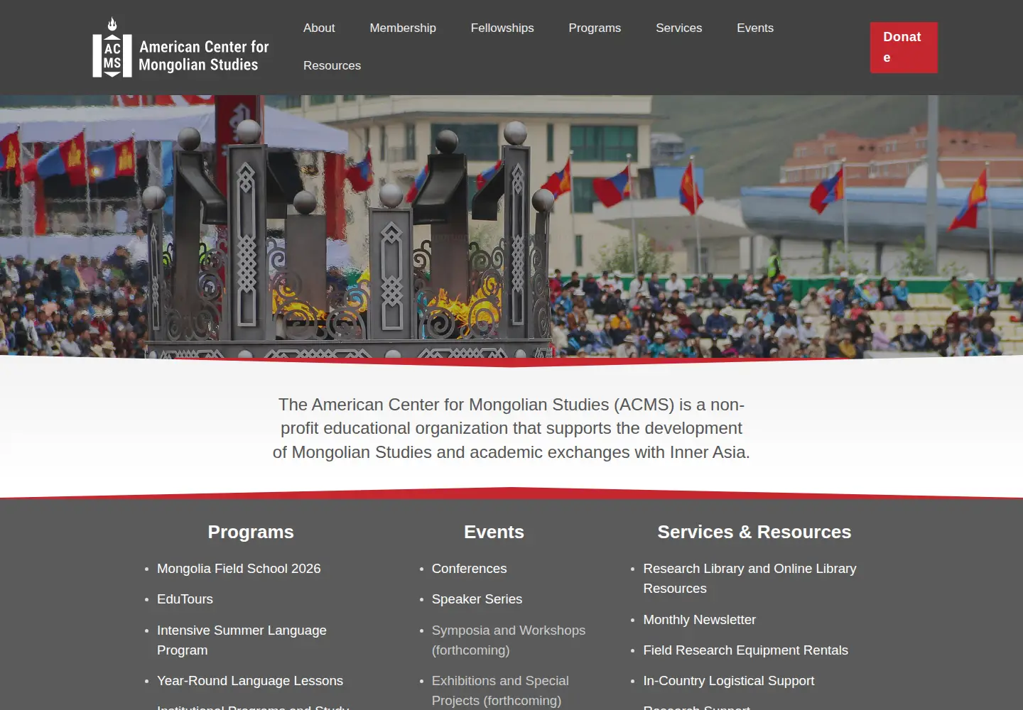The width and height of the screenshot is (1023, 710).
Task: Open the Resources navigation item
Action: (x=332, y=65)
